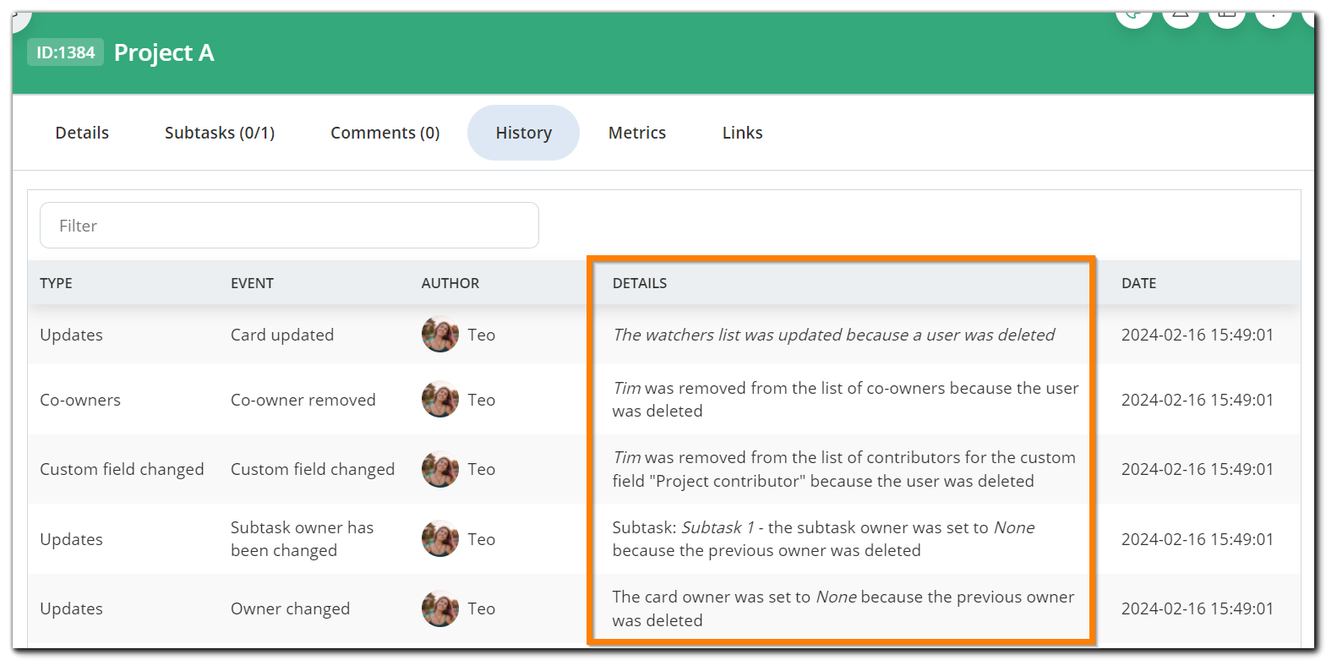Viewport: 1337px width, 671px height.
Task: Click Teo's avatar in Card updated row
Action: click(440, 335)
